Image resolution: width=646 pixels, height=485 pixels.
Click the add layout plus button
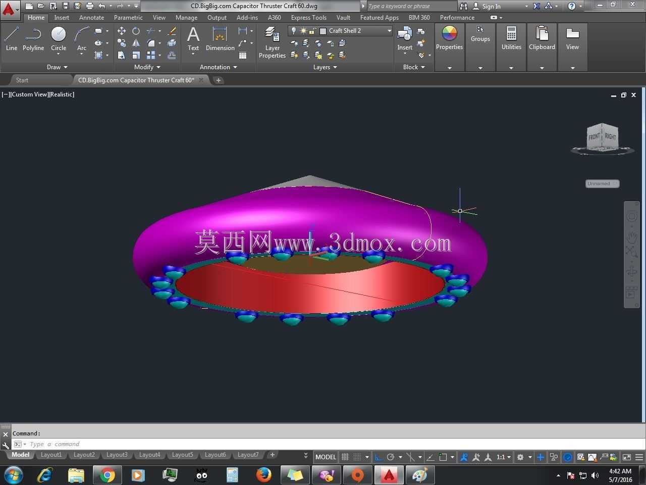pyautogui.click(x=273, y=455)
